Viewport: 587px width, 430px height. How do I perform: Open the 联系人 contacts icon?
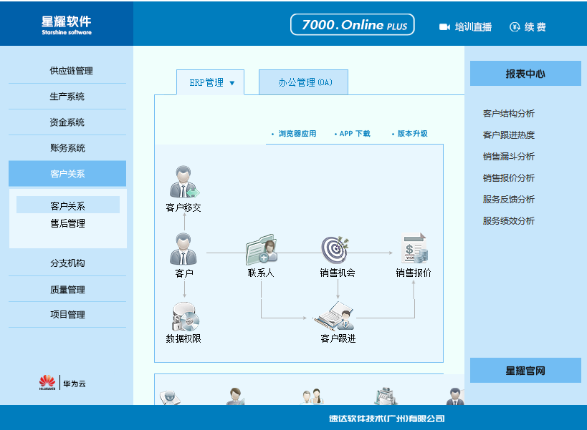point(262,250)
